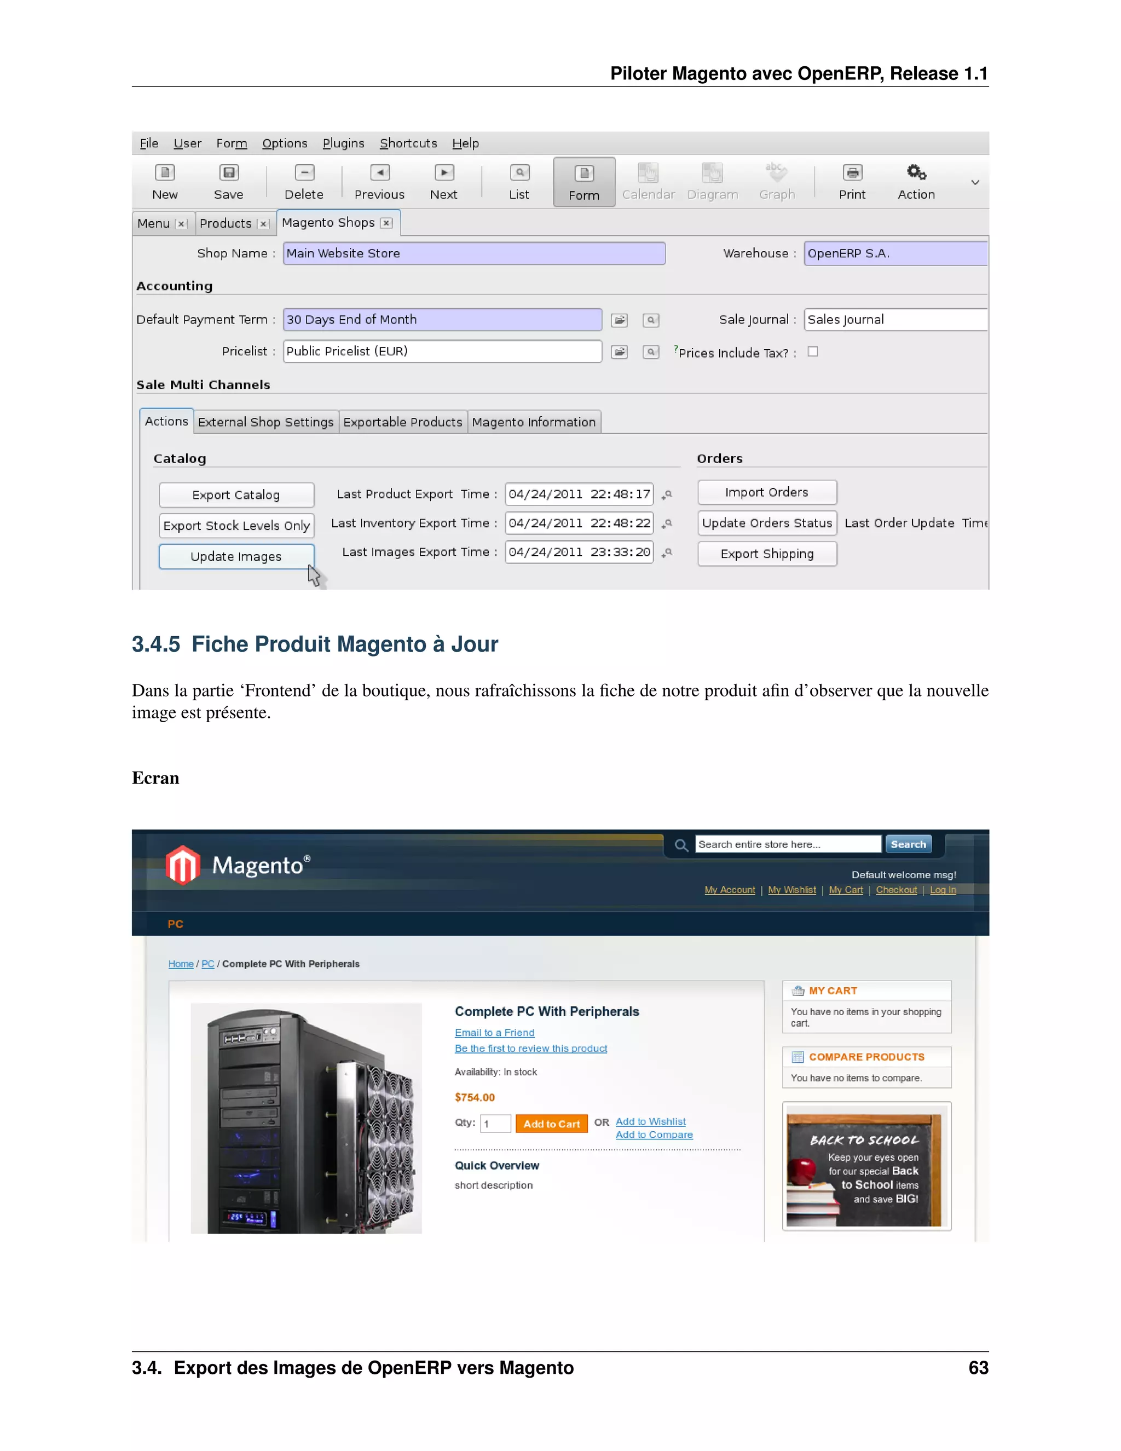Open My Wishlist link
1121x1451 pixels.
coord(792,890)
